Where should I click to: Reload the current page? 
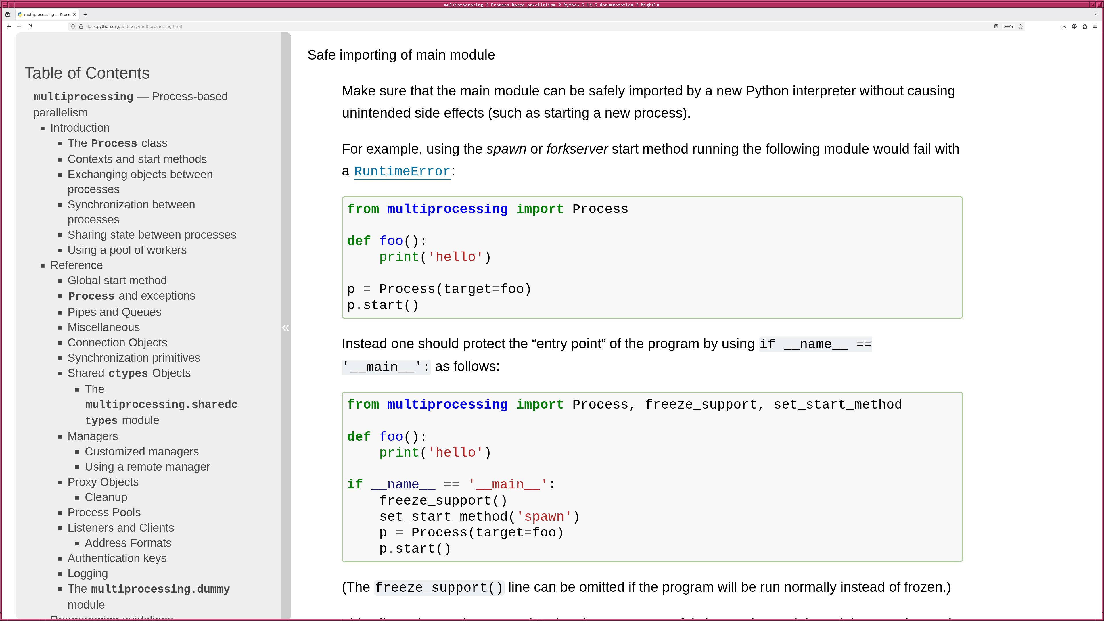pyautogui.click(x=29, y=26)
